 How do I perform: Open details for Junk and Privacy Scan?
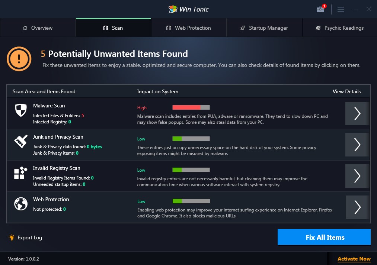point(357,145)
